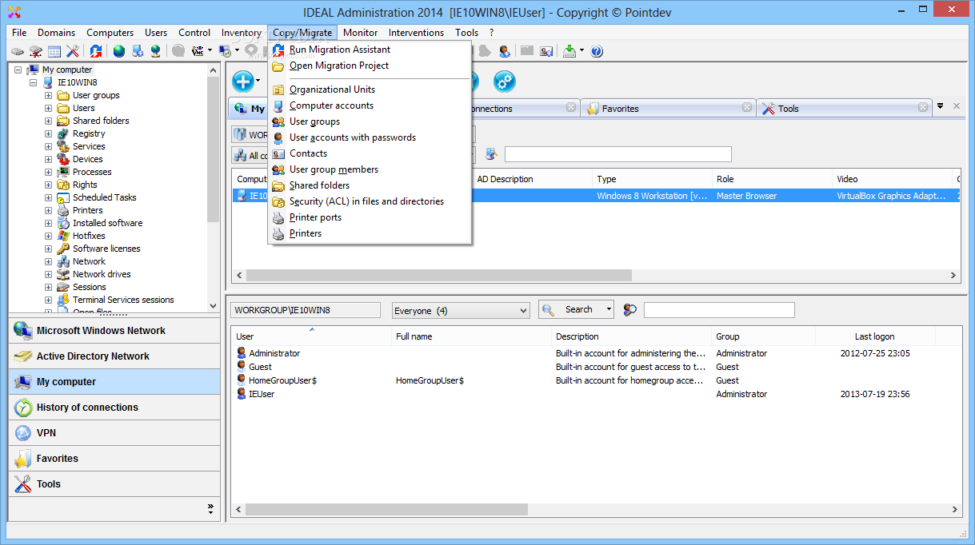Expand the User groups tree node
Screen dimensions: 975x545
click(x=48, y=95)
